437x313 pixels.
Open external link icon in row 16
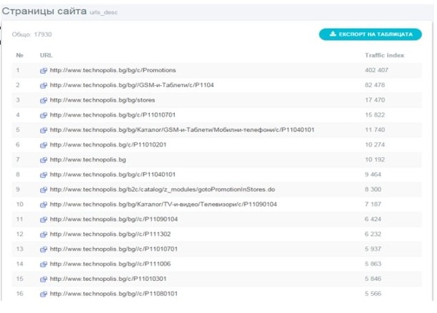click(44, 293)
